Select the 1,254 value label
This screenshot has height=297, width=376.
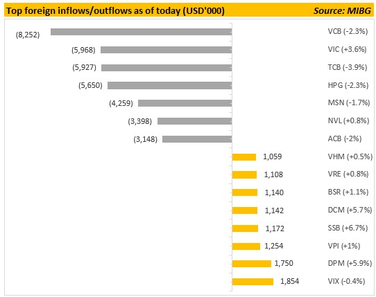click(x=274, y=246)
